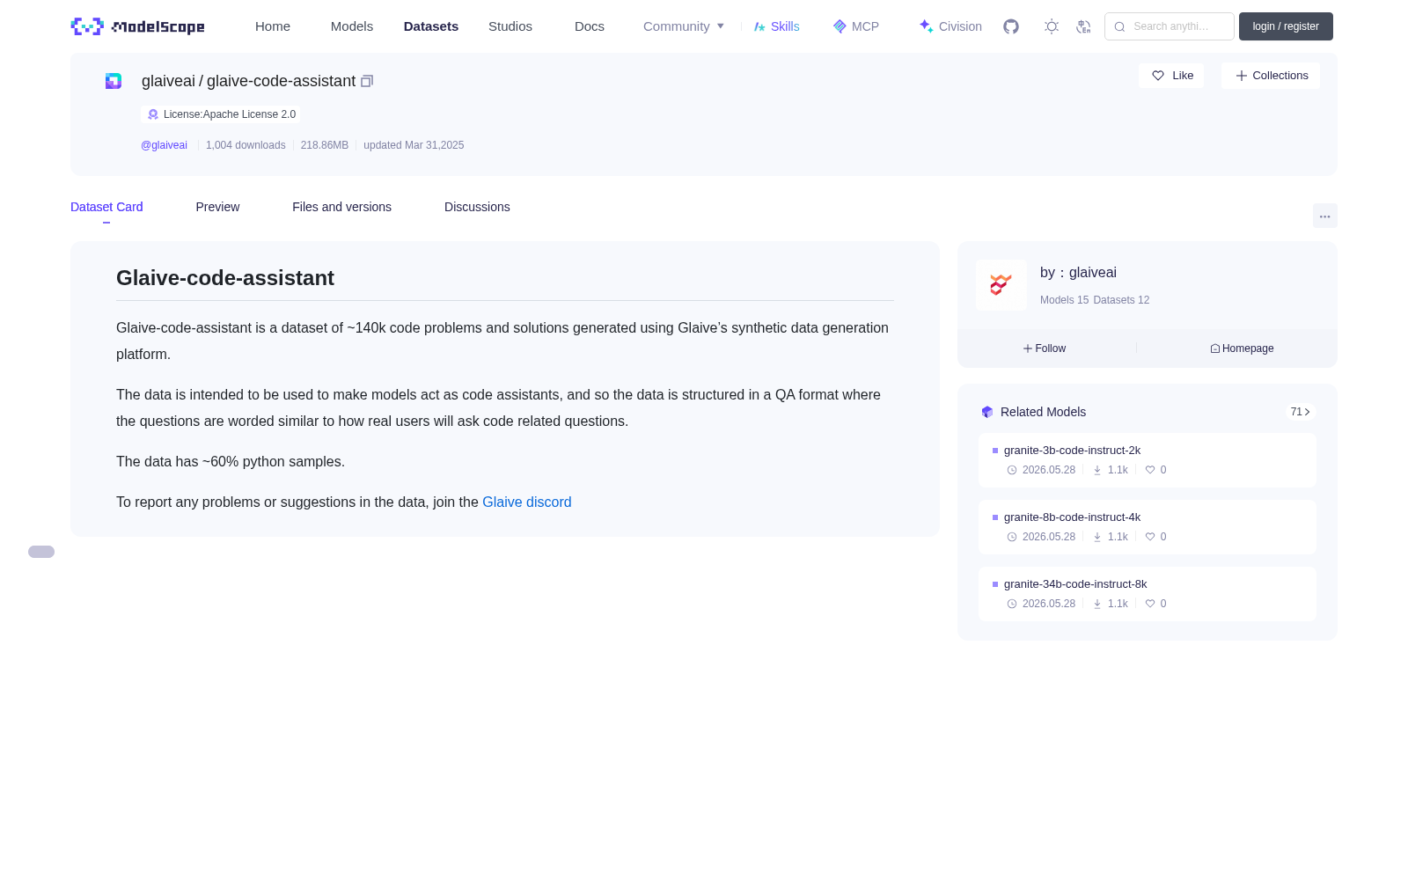The height and width of the screenshot is (880, 1408).
Task: Switch to the Preview tab
Action: (x=217, y=207)
